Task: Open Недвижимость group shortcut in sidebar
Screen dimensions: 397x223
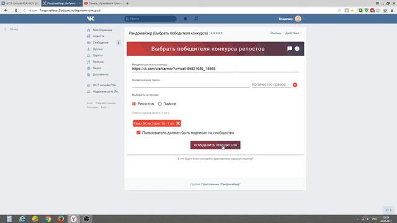Action: click(105, 92)
